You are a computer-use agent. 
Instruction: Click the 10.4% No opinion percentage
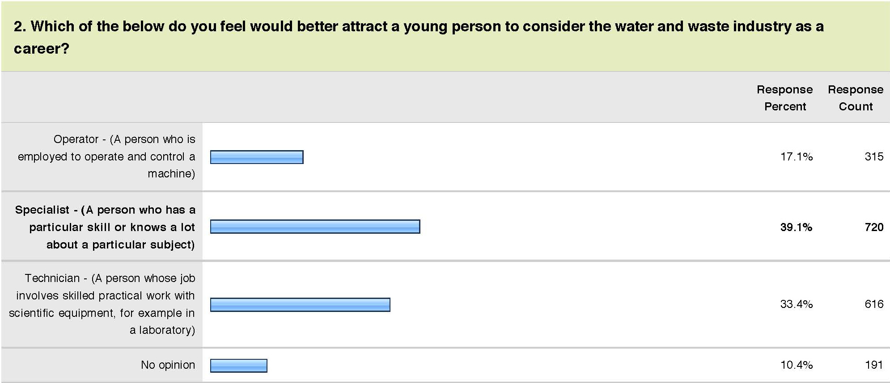[x=796, y=365]
